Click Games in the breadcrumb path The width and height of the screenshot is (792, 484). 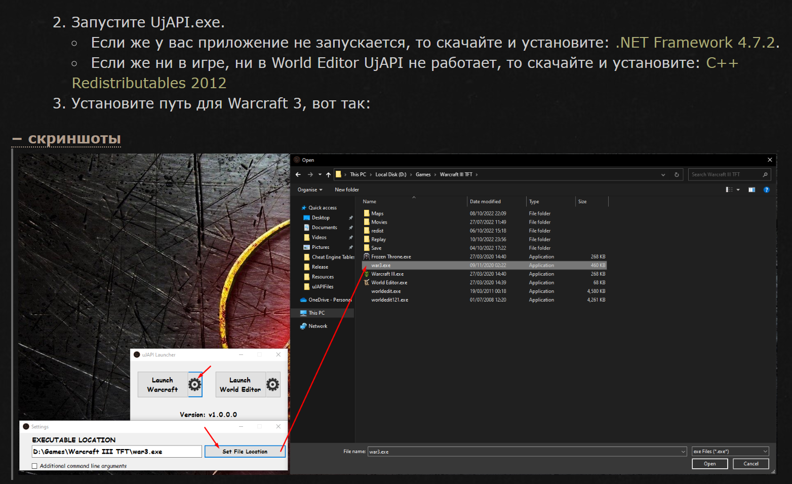point(423,174)
